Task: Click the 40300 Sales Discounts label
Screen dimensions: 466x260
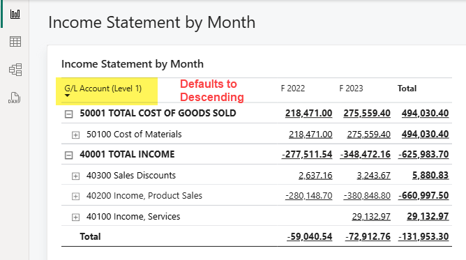Action: click(x=131, y=175)
